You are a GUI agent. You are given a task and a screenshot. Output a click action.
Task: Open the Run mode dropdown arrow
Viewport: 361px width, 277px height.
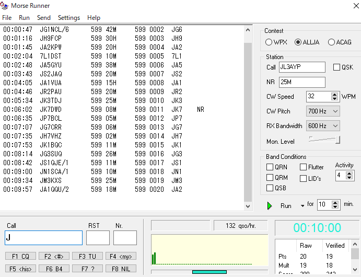[x=302, y=206]
